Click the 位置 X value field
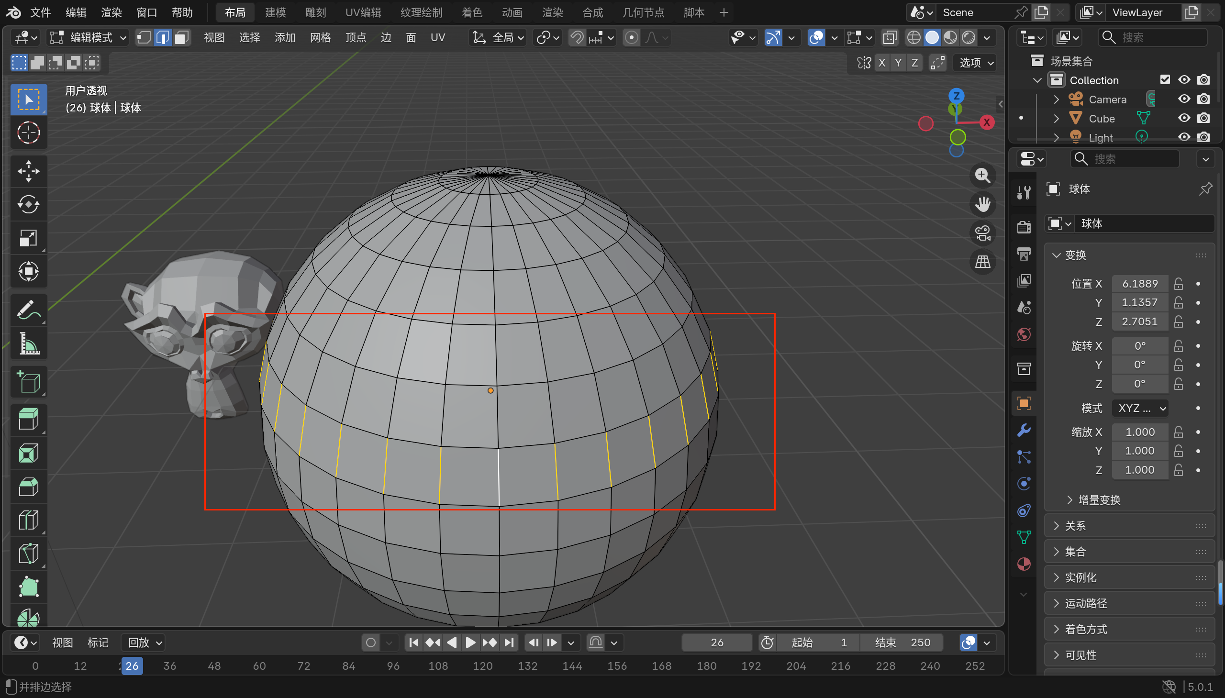1225x698 pixels. pyautogui.click(x=1139, y=284)
